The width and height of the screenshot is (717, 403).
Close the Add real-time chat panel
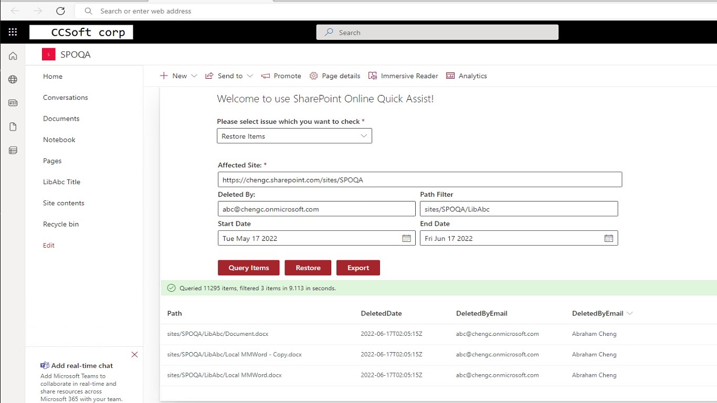(134, 355)
